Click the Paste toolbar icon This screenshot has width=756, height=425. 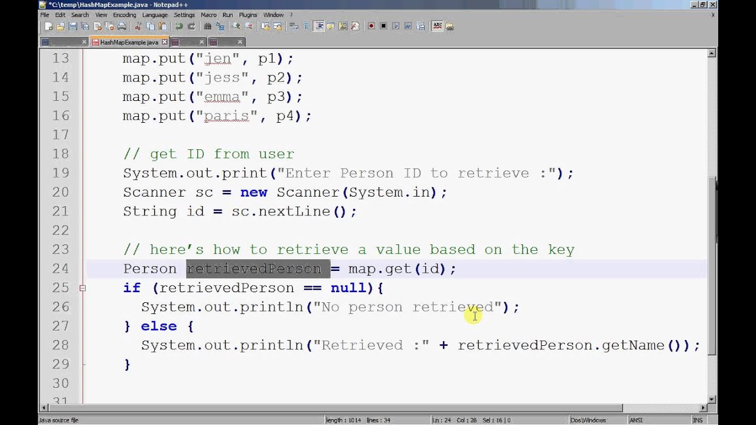(x=162, y=26)
